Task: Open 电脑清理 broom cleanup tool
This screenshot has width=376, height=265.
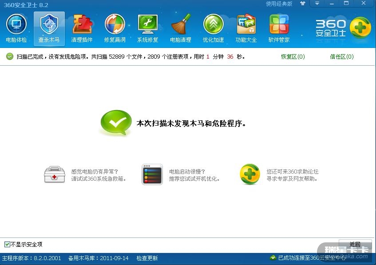Action: point(181,28)
